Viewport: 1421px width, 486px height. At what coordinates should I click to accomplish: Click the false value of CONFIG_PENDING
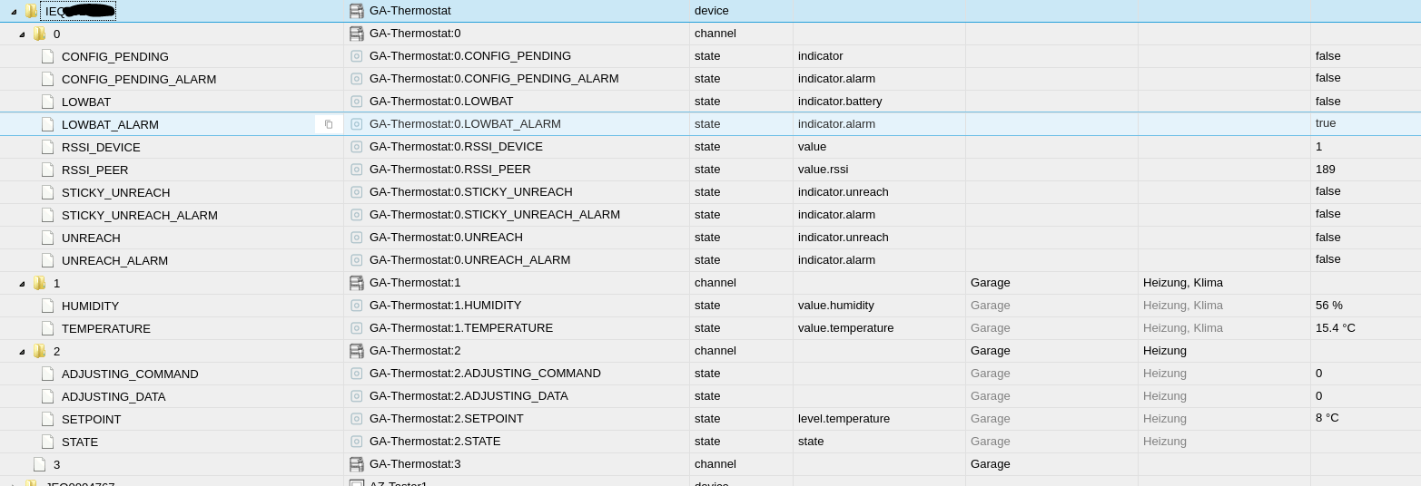[x=1327, y=55]
